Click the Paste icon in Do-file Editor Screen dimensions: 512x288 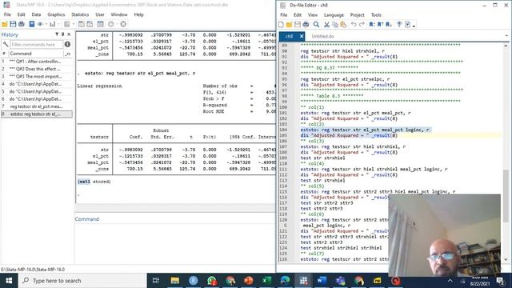click(x=343, y=25)
